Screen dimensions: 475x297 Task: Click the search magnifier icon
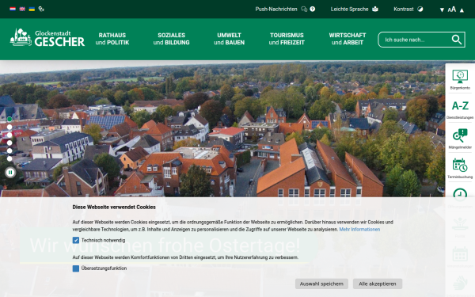click(457, 40)
